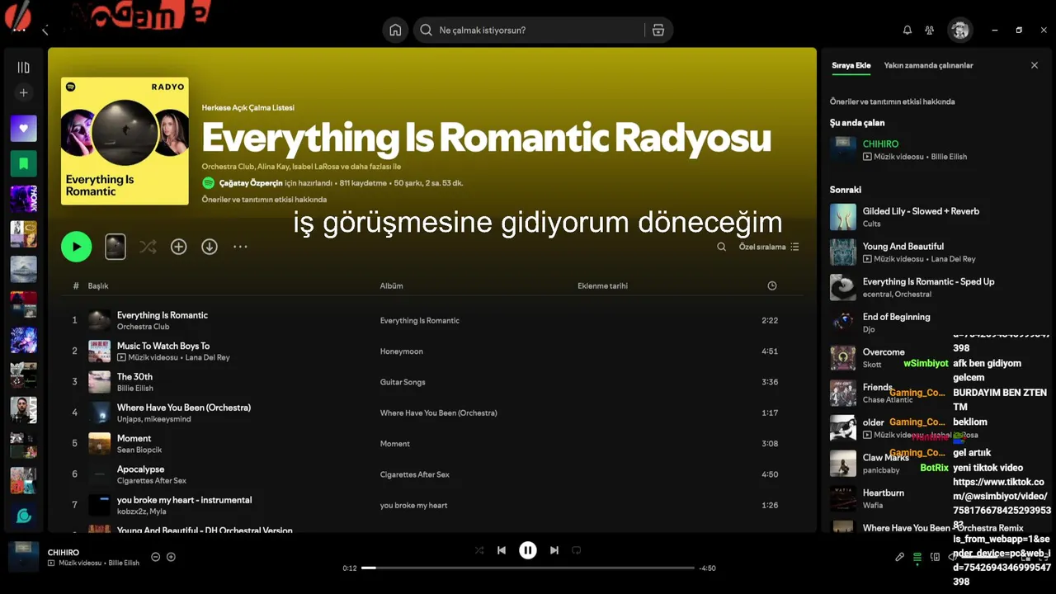Open Cigarettes After Sex album link
The height and width of the screenshot is (594, 1056).
click(414, 474)
